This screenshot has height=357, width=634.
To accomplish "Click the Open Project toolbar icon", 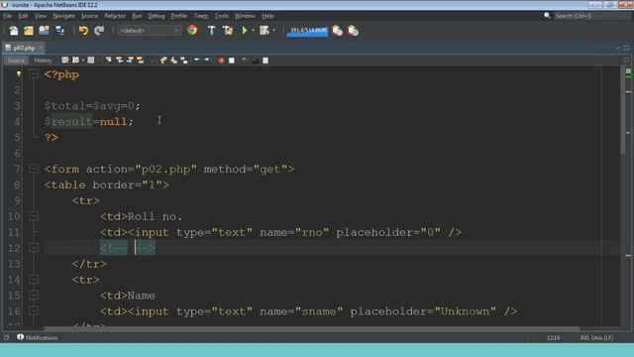I will click(44, 31).
